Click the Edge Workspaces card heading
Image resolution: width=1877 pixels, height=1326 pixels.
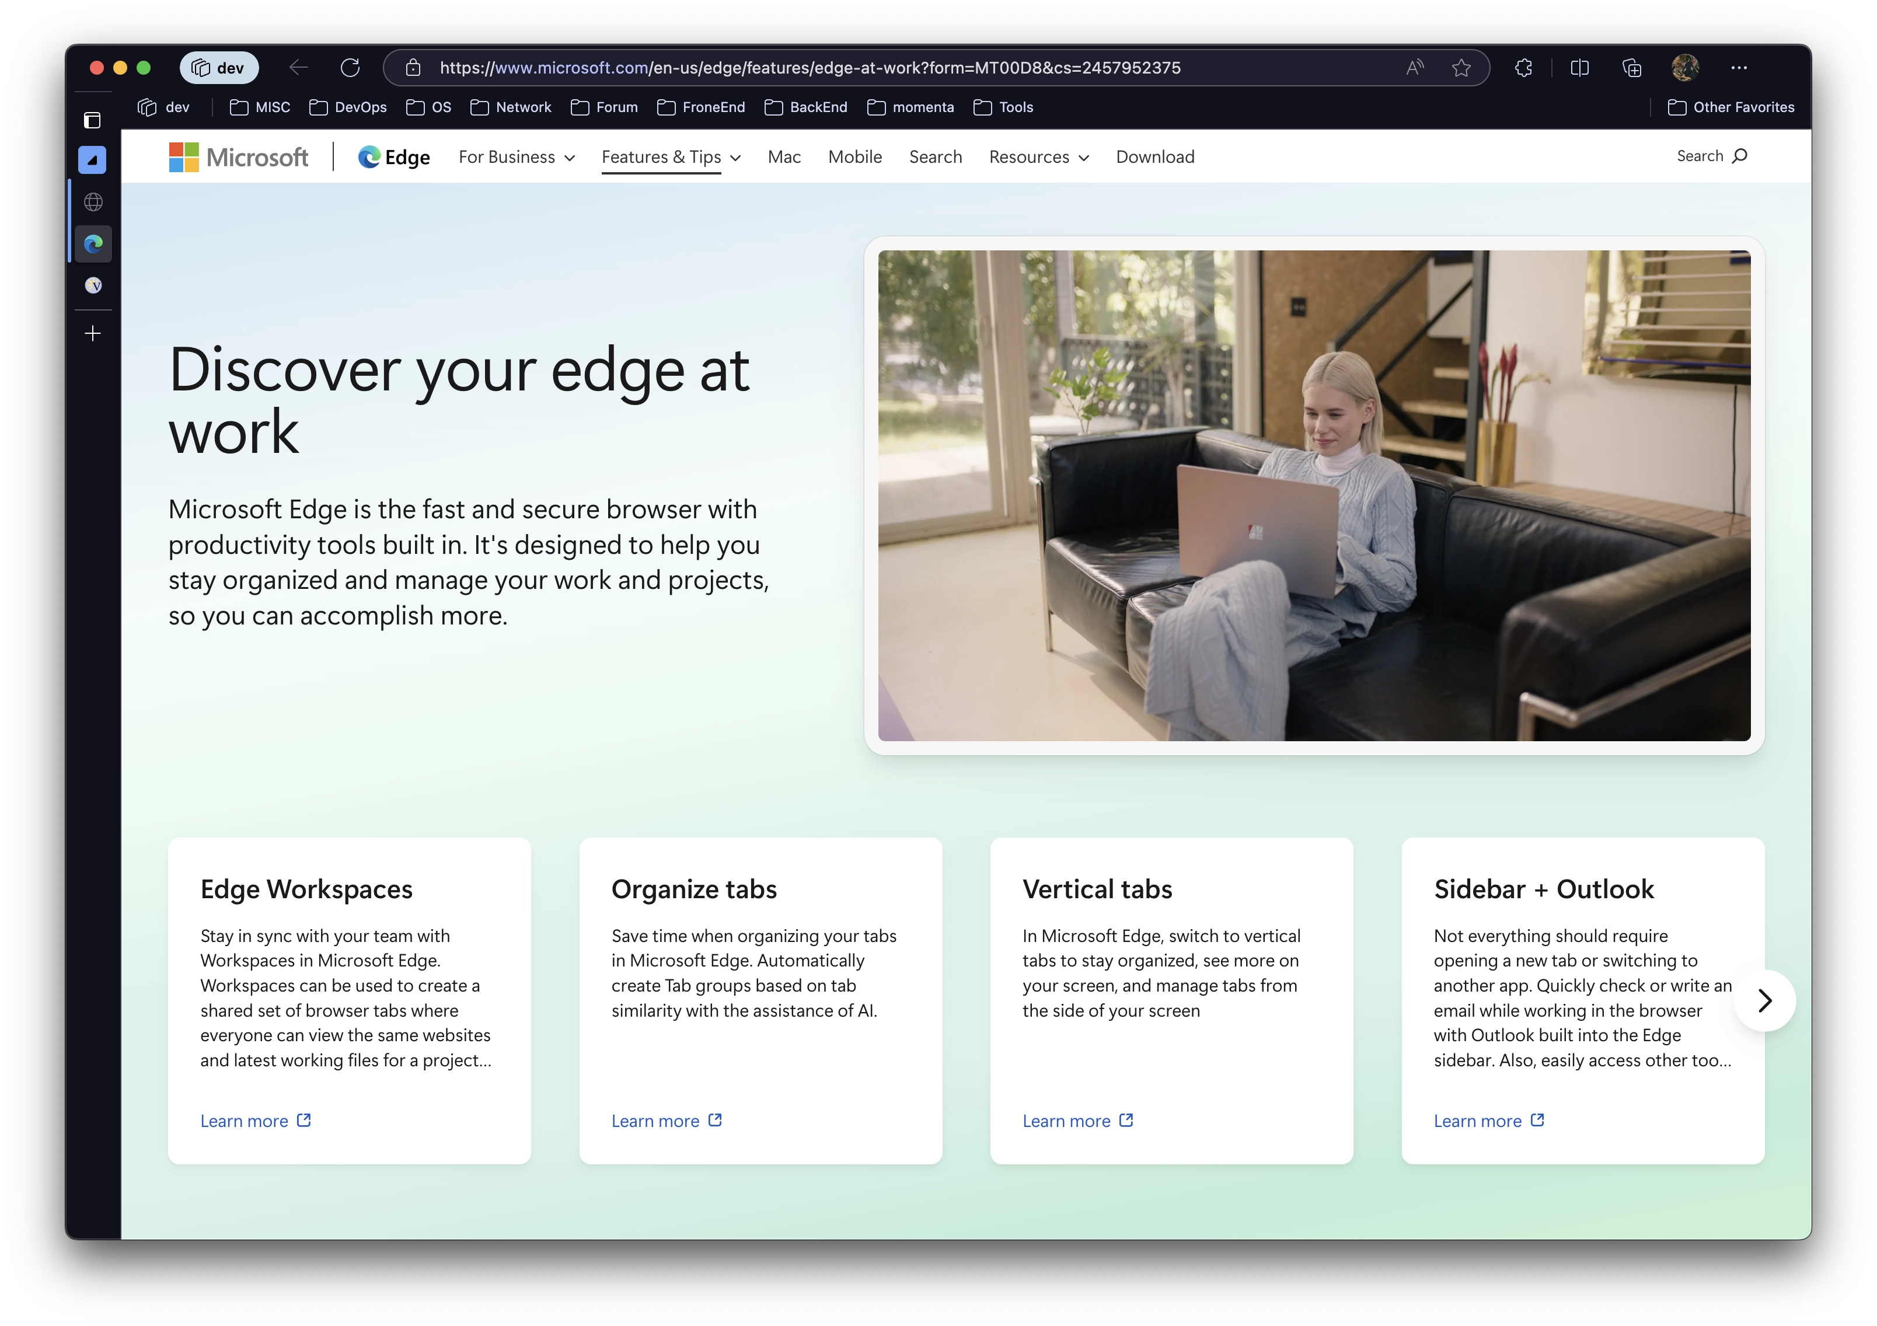(x=306, y=889)
